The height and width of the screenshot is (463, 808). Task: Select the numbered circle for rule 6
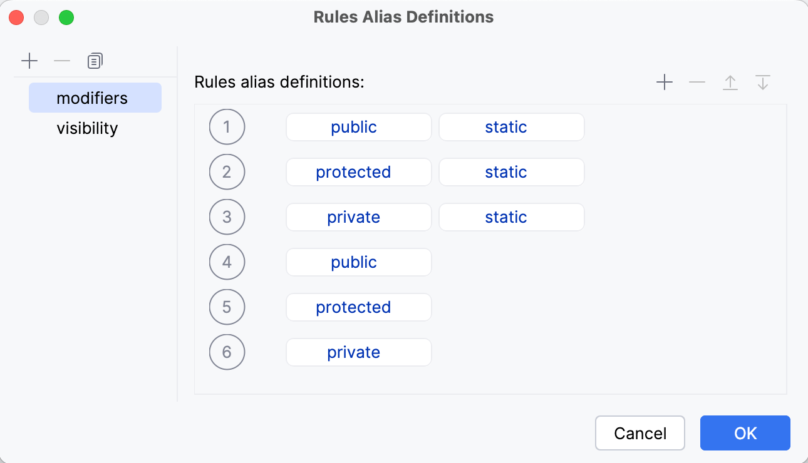tap(227, 352)
